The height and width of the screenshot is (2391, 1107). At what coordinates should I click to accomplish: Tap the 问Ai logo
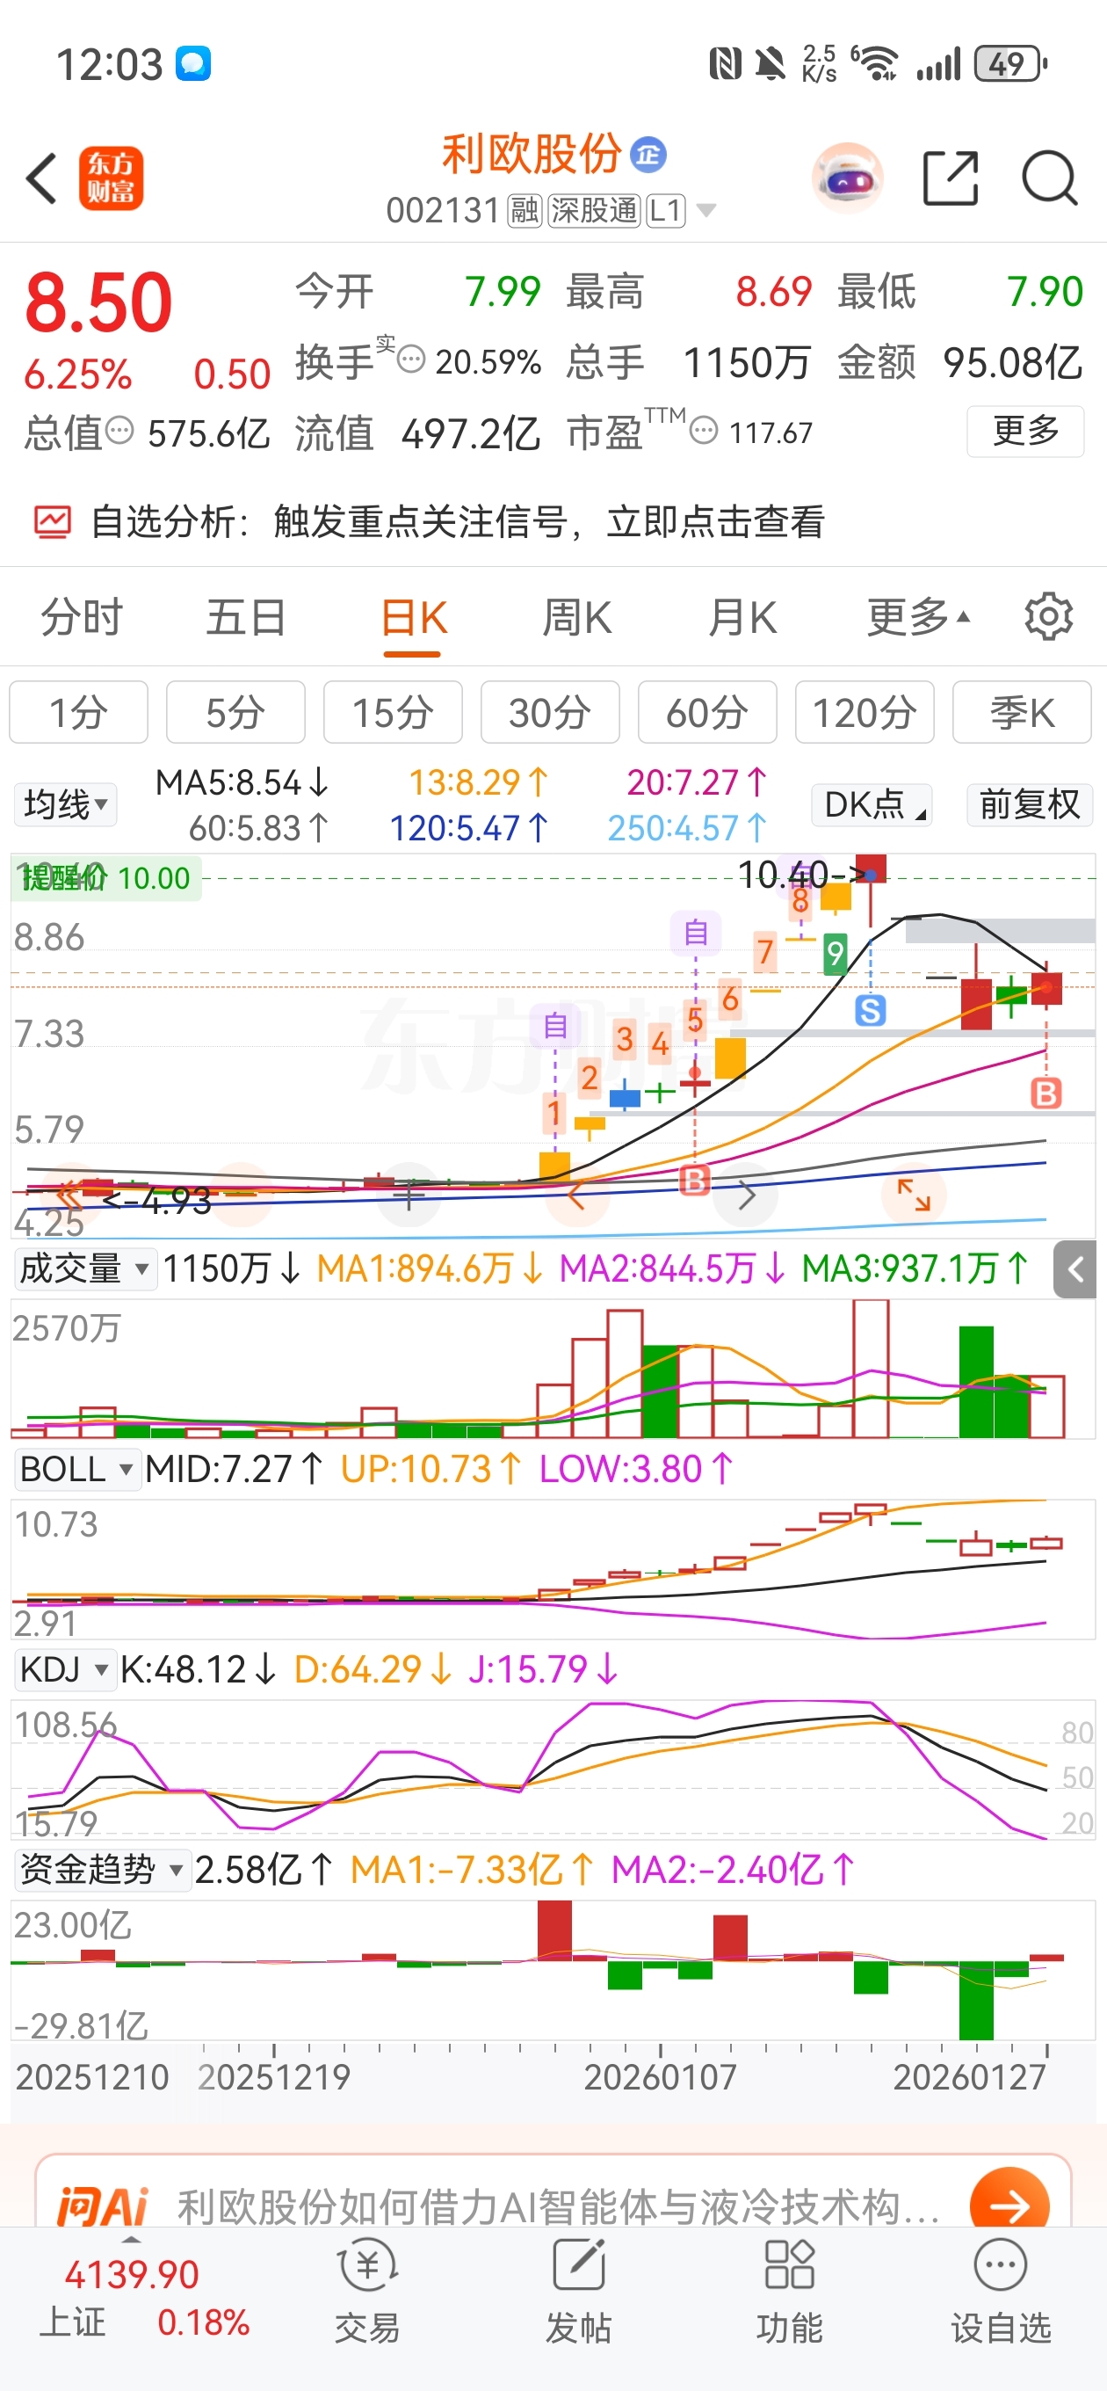pos(102,2207)
